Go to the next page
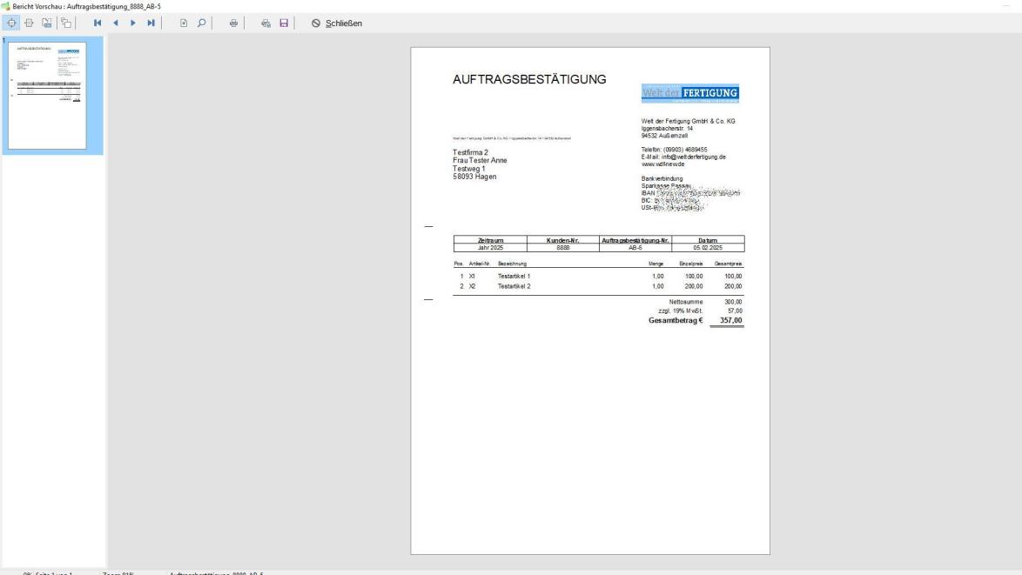1022x575 pixels. pyautogui.click(x=133, y=23)
